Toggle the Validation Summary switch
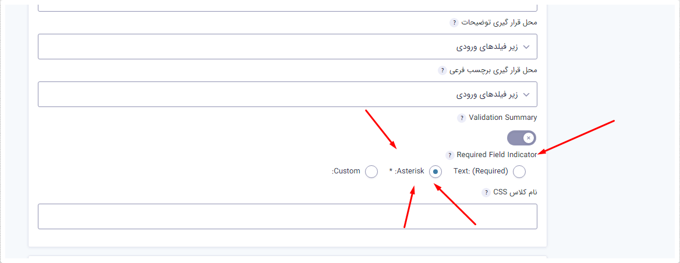This screenshot has width=680, height=263. point(522,138)
